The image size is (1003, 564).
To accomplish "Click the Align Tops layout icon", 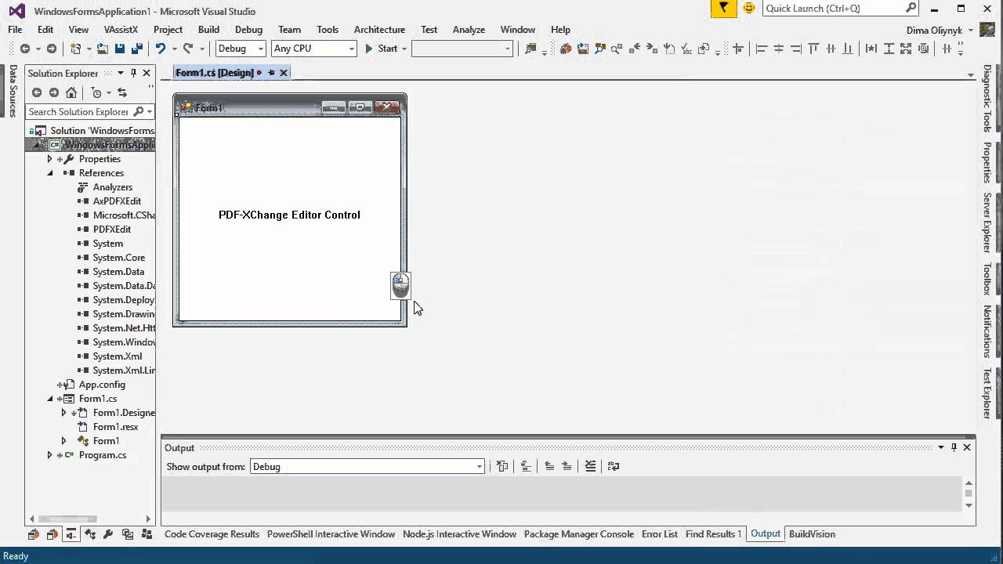I will tap(813, 49).
